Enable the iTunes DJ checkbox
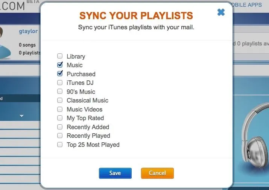The width and height of the screenshot is (269, 190). [60, 83]
